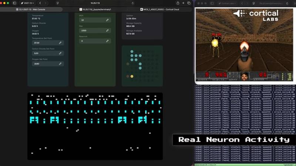296x166 pixels.
Task: Click the pencil icon beside value 1000
Action: point(107,31)
